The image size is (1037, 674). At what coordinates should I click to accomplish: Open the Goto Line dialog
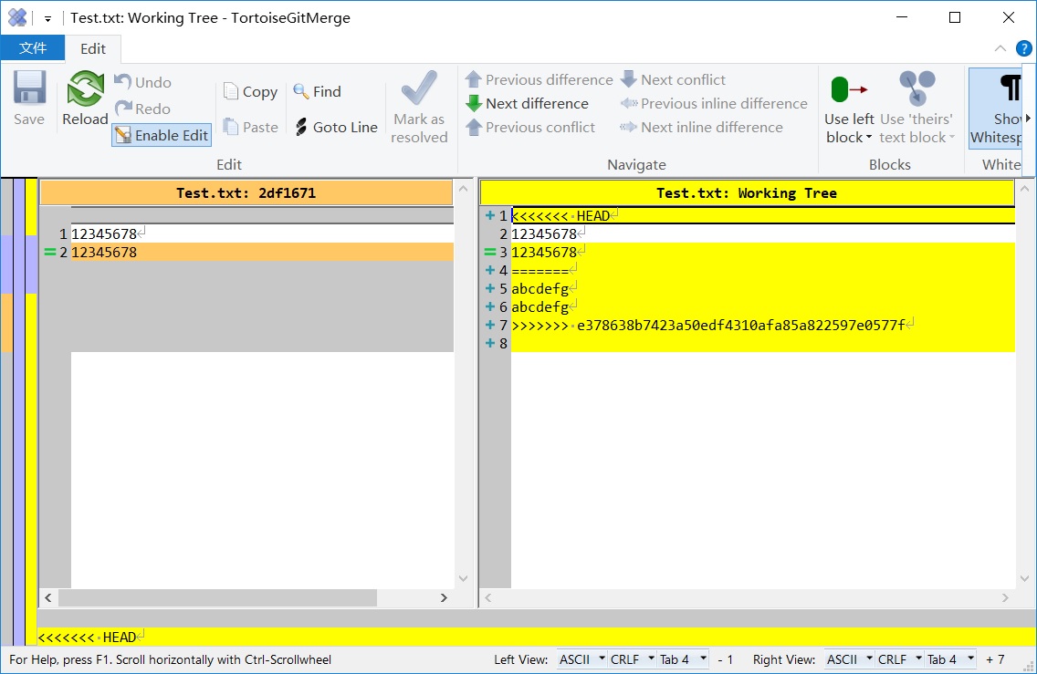coord(336,127)
